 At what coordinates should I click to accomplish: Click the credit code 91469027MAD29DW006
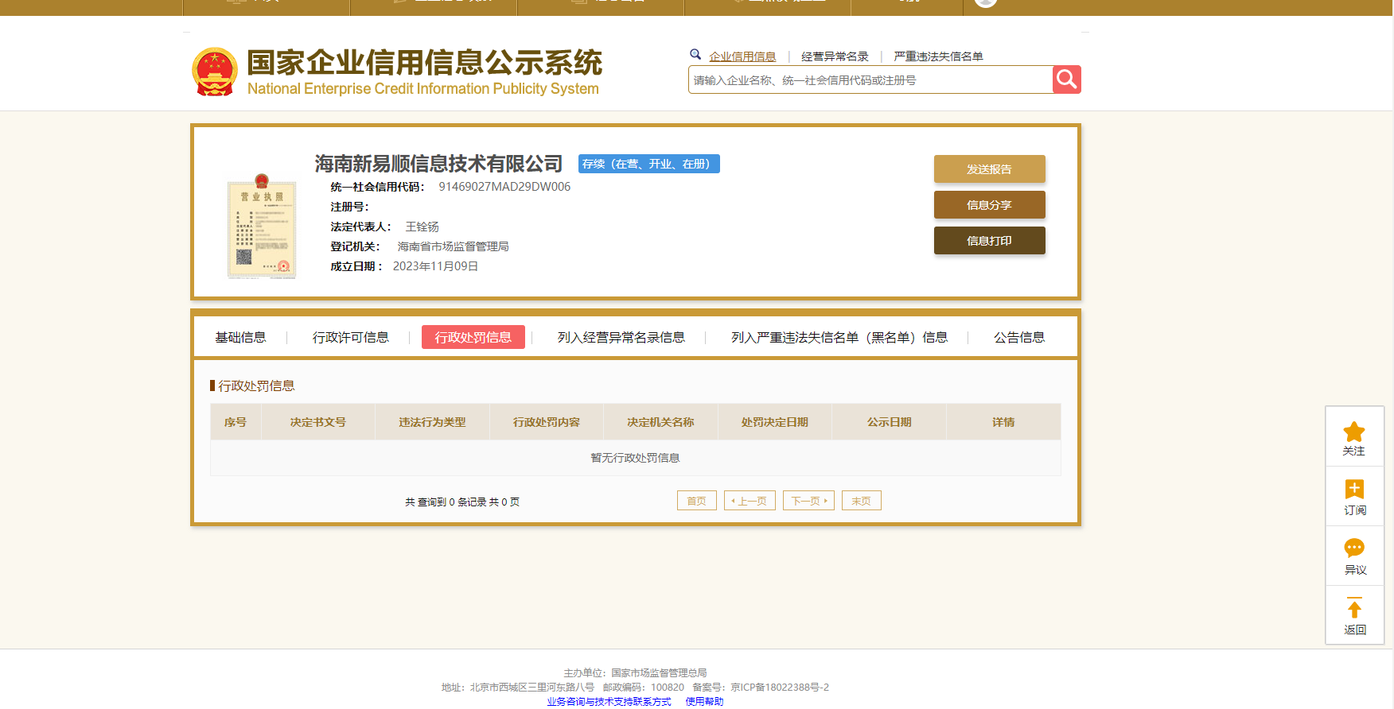click(504, 187)
